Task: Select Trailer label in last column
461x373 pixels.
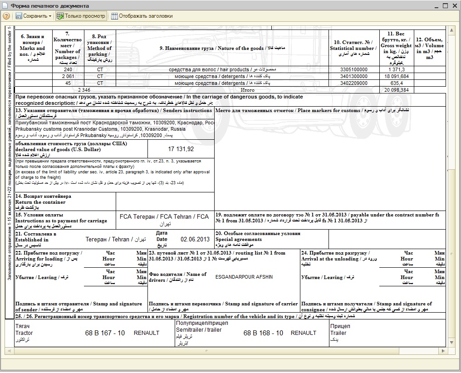Action: tap(338, 333)
